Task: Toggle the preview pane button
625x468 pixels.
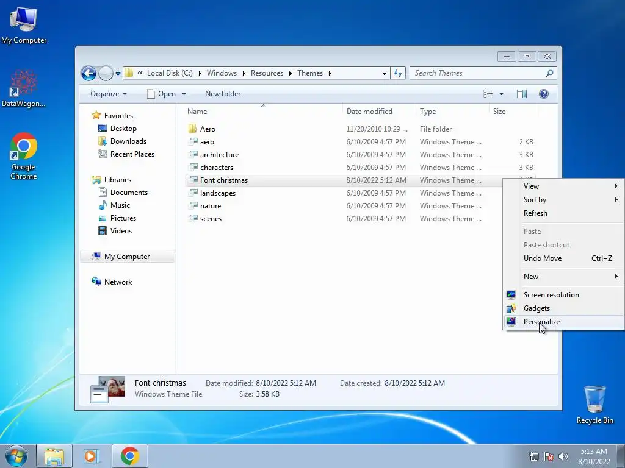Action: click(x=521, y=94)
